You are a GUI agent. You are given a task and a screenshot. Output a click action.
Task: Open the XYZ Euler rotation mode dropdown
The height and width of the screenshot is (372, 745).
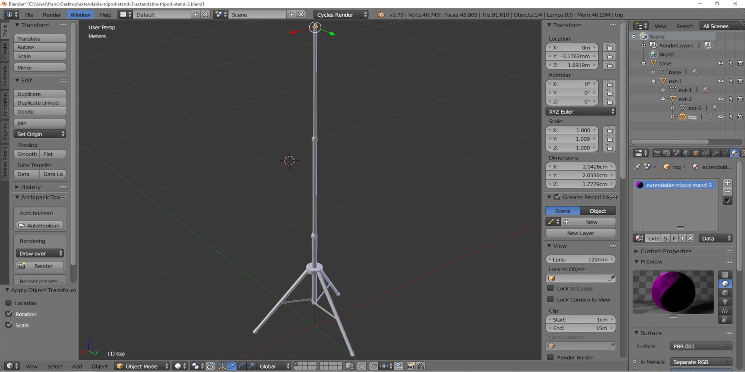pyautogui.click(x=580, y=112)
